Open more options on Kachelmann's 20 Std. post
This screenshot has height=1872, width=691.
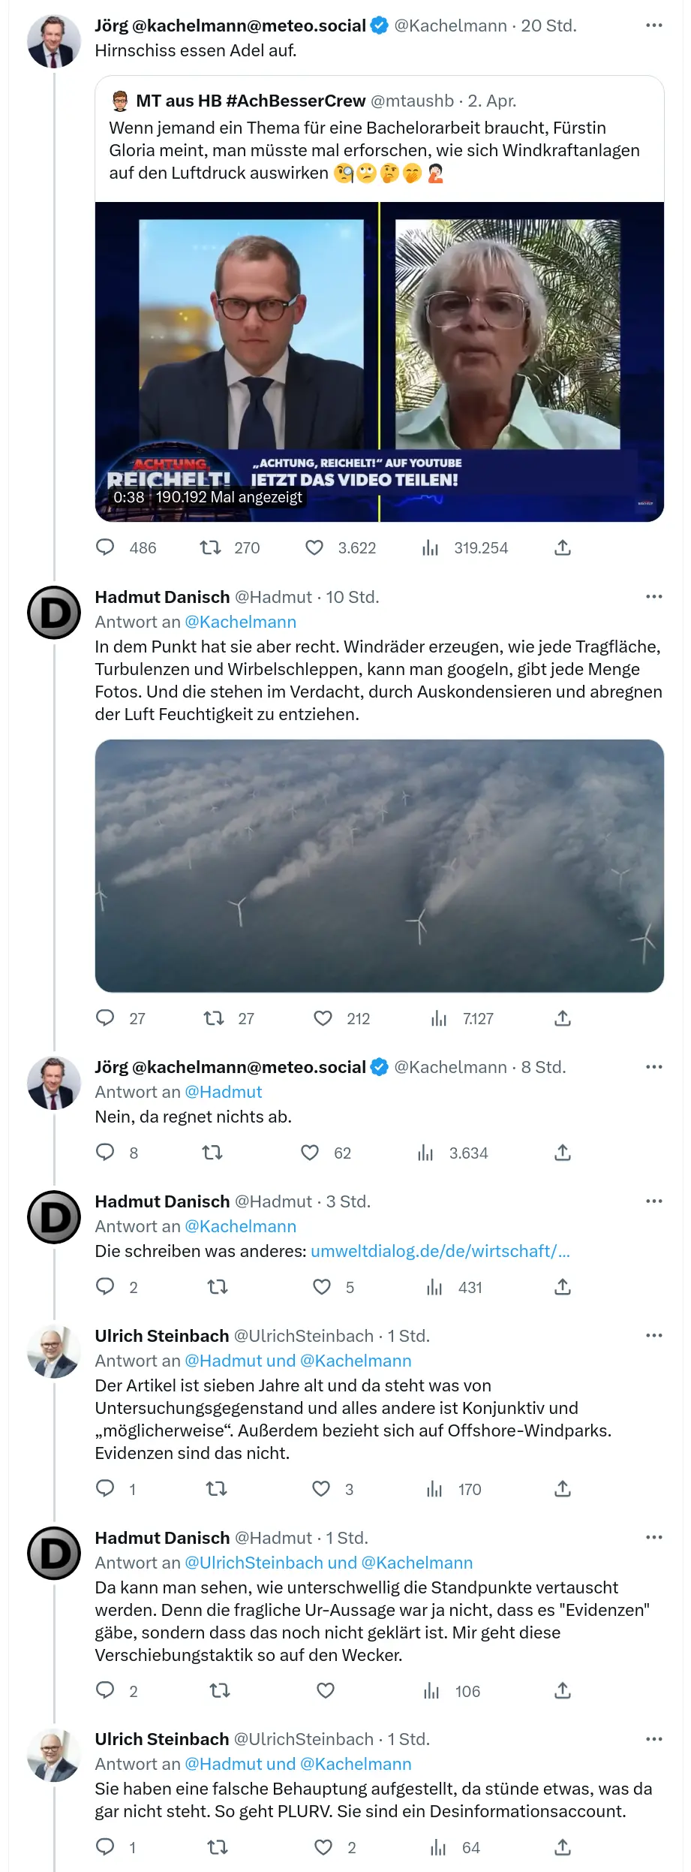(654, 26)
